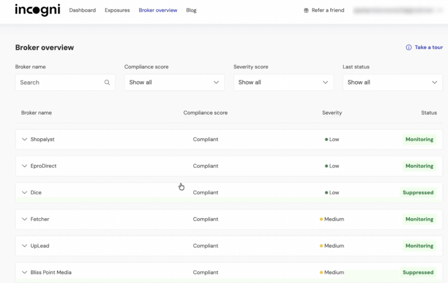This screenshot has height=283, width=448.
Task: Click the blurred account email menu
Action: click(x=398, y=10)
